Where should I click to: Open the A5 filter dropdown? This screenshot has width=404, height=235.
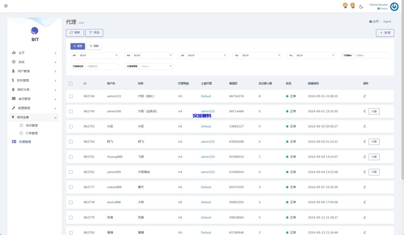click(97, 56)
